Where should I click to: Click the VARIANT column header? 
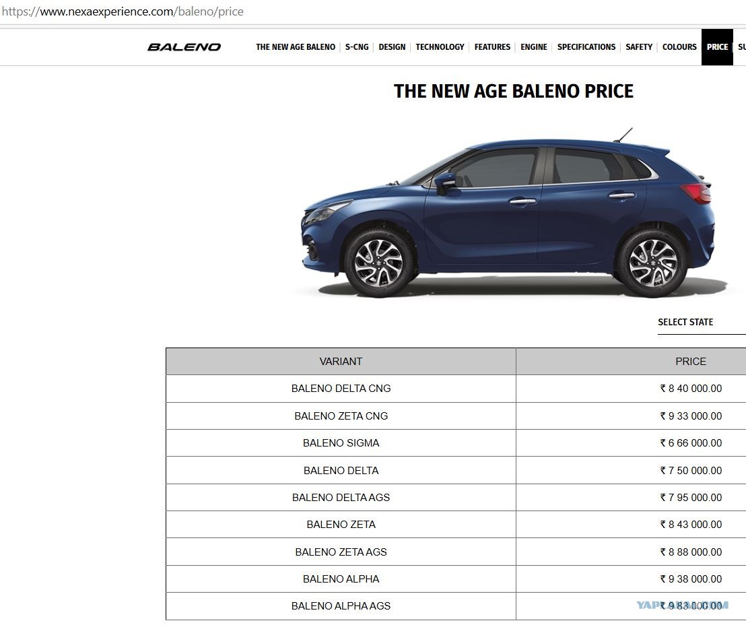pyautogui.click(x=341, y=361)
